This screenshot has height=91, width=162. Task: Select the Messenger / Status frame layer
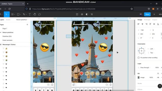coord(9,44)
